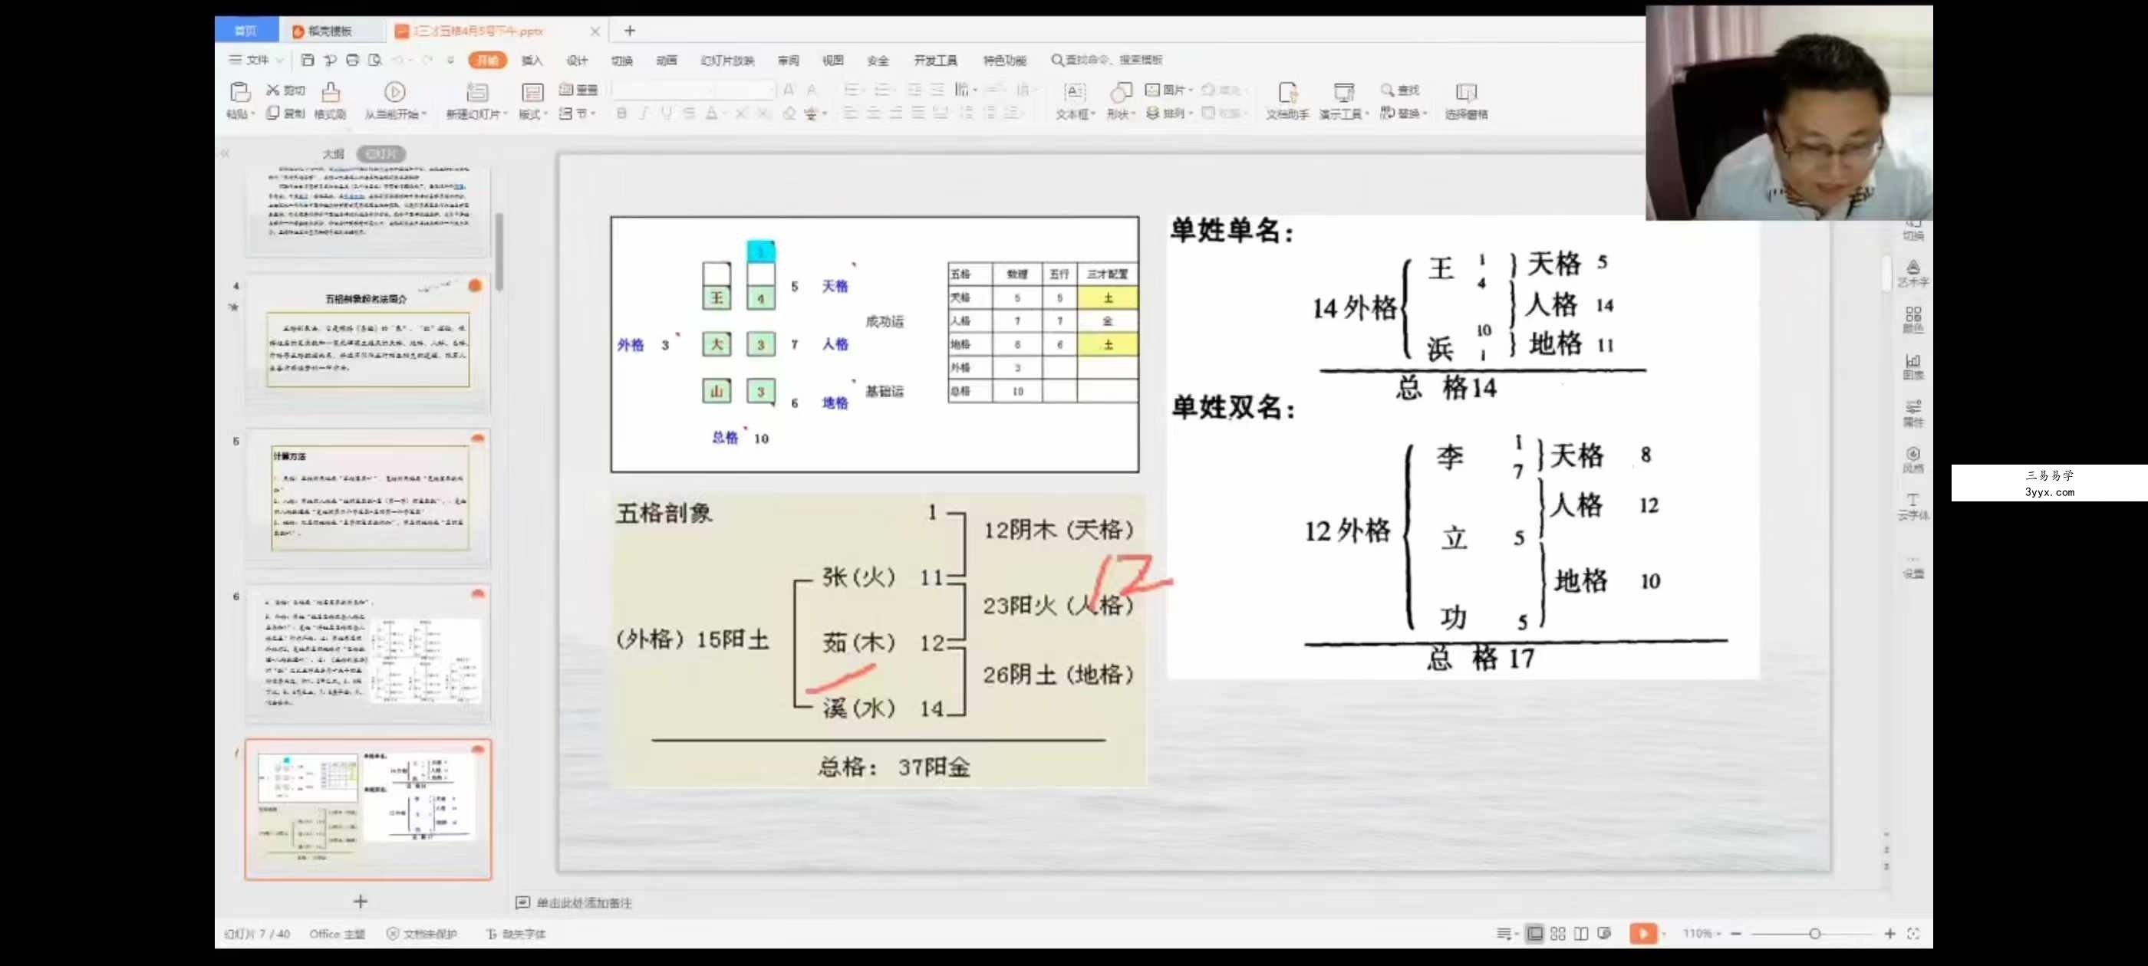The height and width of the screenshot is (966, 2148).
Task: Click add-slide plus below thumbnails
Action: click(361, 901)
